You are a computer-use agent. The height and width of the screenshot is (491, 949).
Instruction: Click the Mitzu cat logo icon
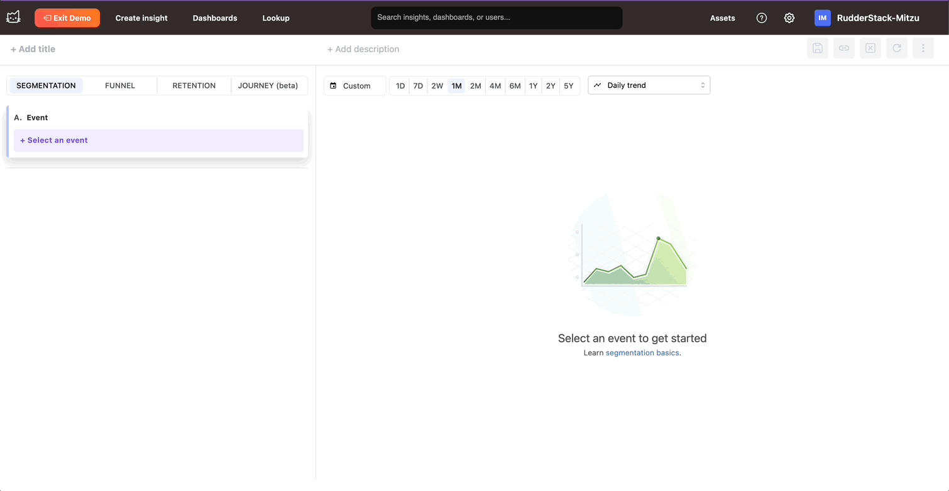[13, 18]
